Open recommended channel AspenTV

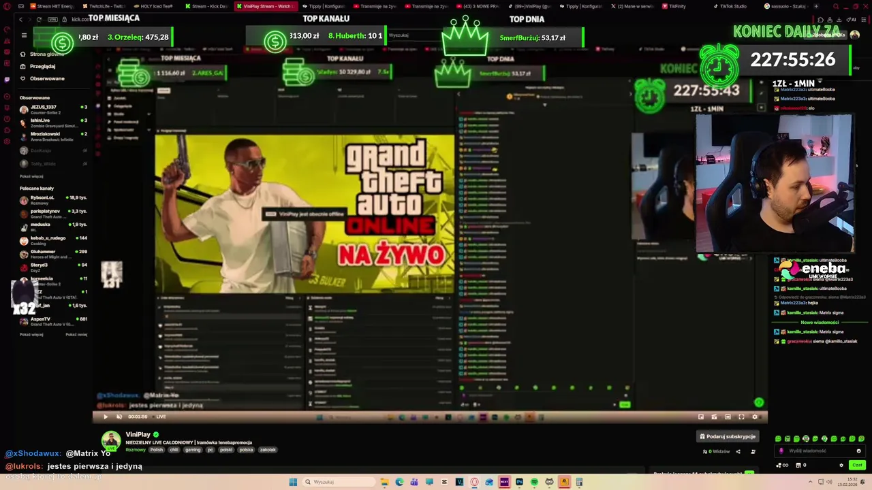tap(53, 321)
